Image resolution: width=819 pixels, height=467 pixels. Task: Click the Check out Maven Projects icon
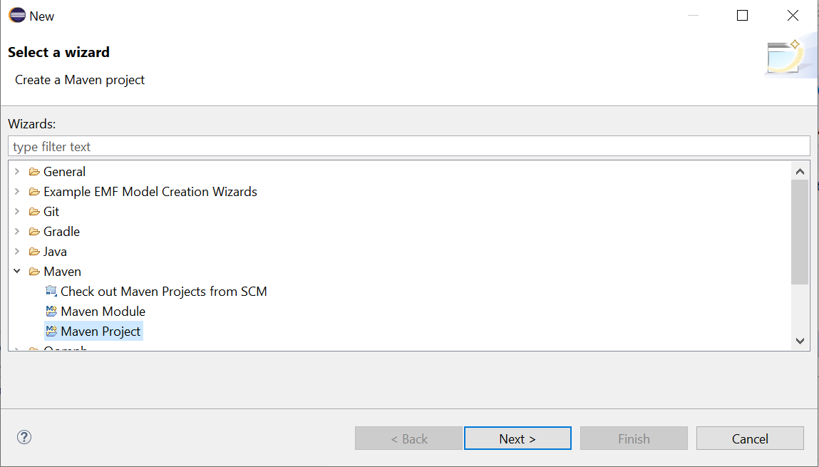pyautogui.click(x=51, y=292)
